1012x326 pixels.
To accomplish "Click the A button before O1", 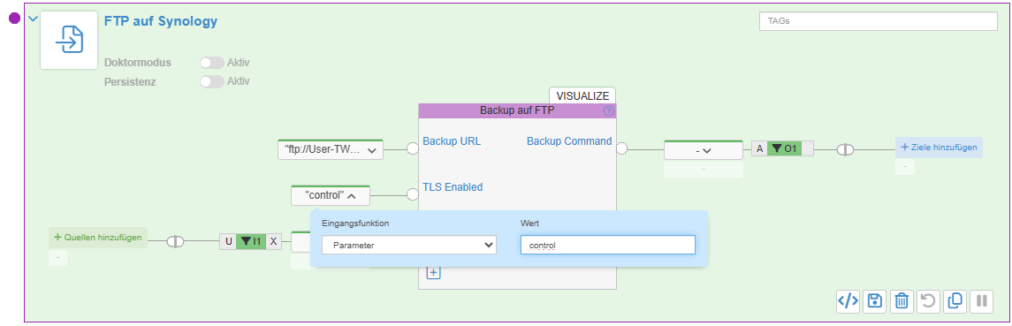I will [x=759, y=148].
